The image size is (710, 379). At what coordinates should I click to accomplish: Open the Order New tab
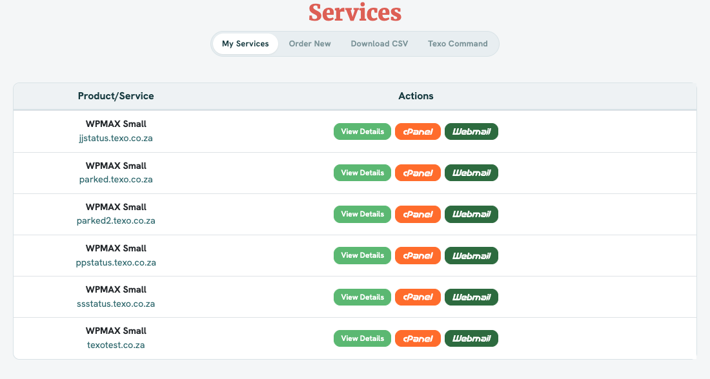click(310, 44)
